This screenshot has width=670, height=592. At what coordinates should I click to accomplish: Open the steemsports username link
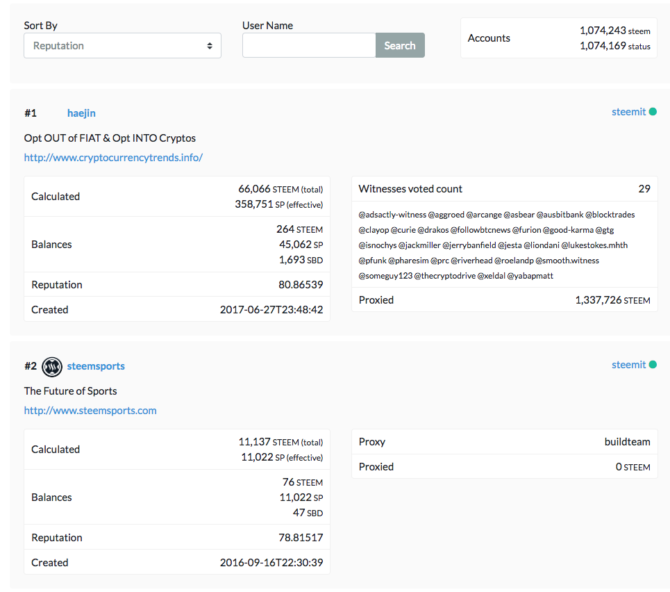(96, 366)
